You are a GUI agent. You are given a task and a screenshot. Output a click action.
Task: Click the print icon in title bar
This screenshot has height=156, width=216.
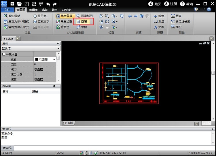pos(41,4)
